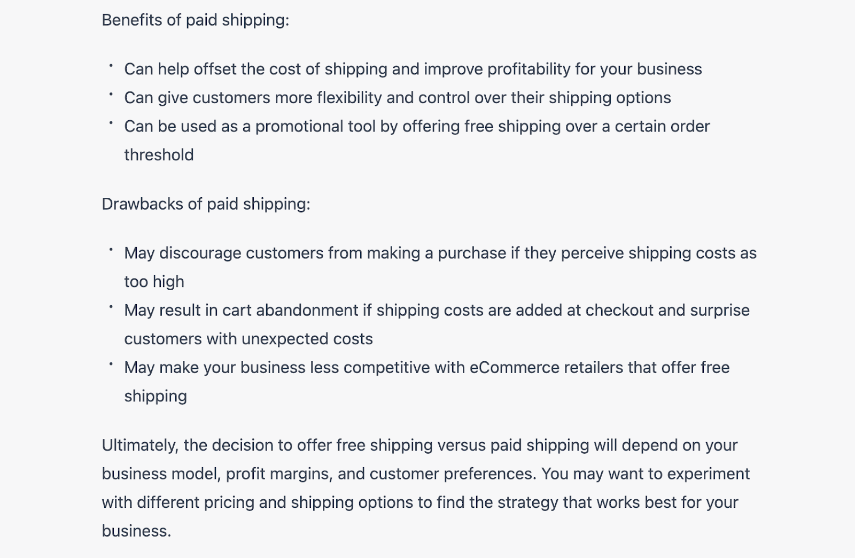Screen dimensions: 855x558
Task: Click 'customers with unexpected costs' line
Action: pyautogui.click(x=248, y=339)
